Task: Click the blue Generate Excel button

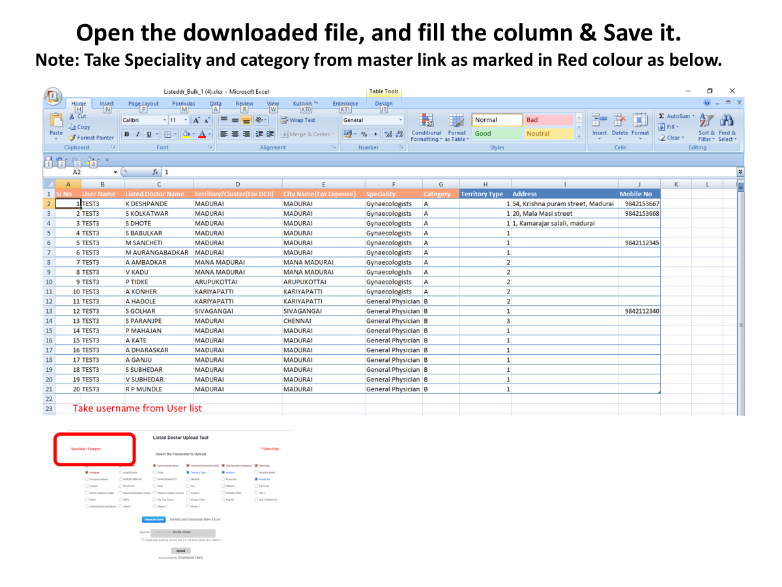Action: tap(154, 519)
